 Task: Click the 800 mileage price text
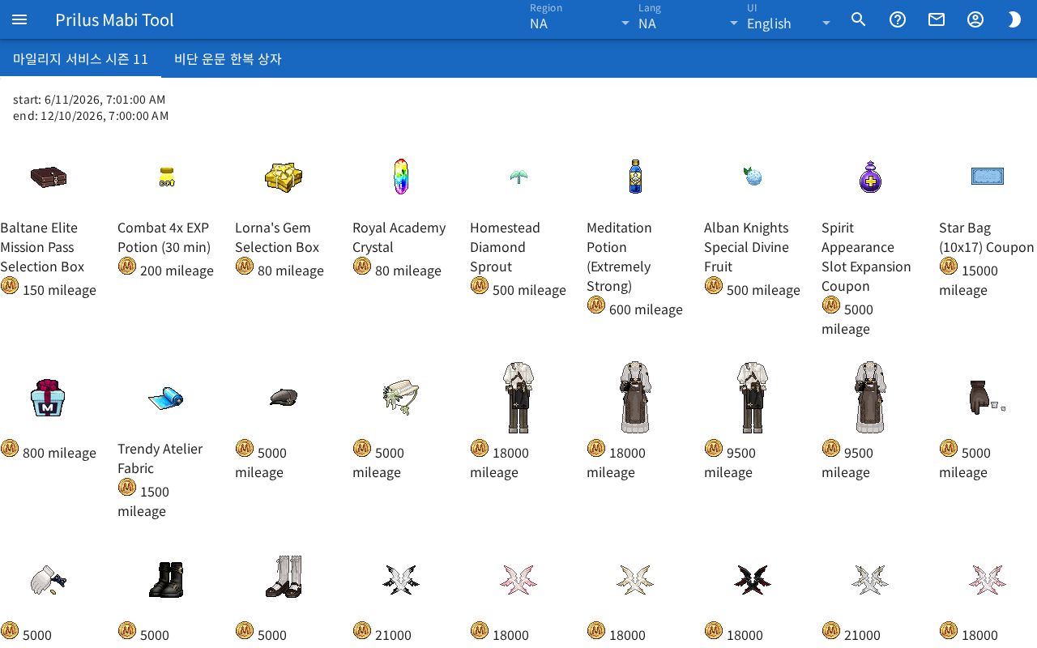click(59, 453)
